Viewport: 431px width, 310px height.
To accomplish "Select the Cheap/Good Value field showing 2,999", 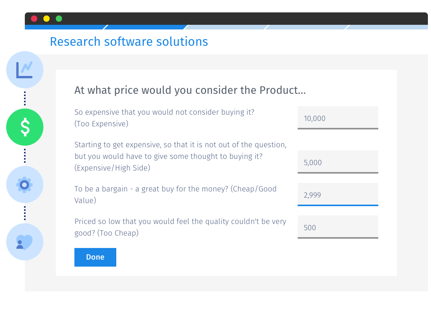I will click(338, 195).
